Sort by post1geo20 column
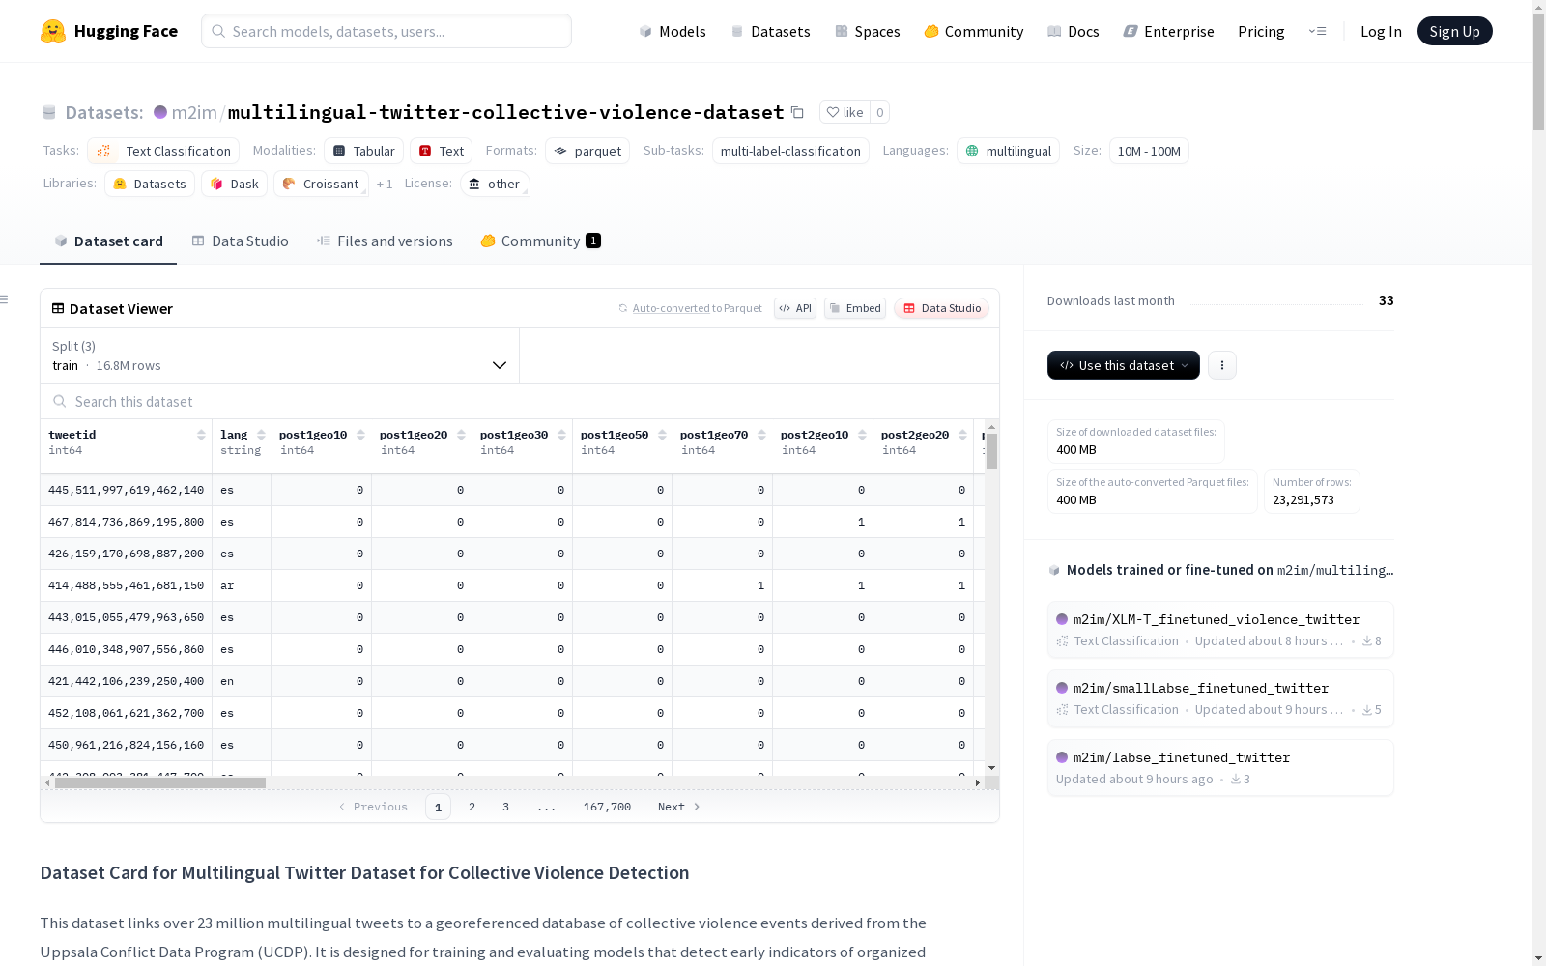This screenshot has height=966, width=1546. (461, 435)
